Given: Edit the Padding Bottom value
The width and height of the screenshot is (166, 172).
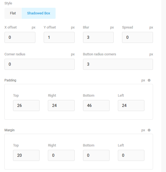Looking at the screenshot, I should [x=96, y=106].
